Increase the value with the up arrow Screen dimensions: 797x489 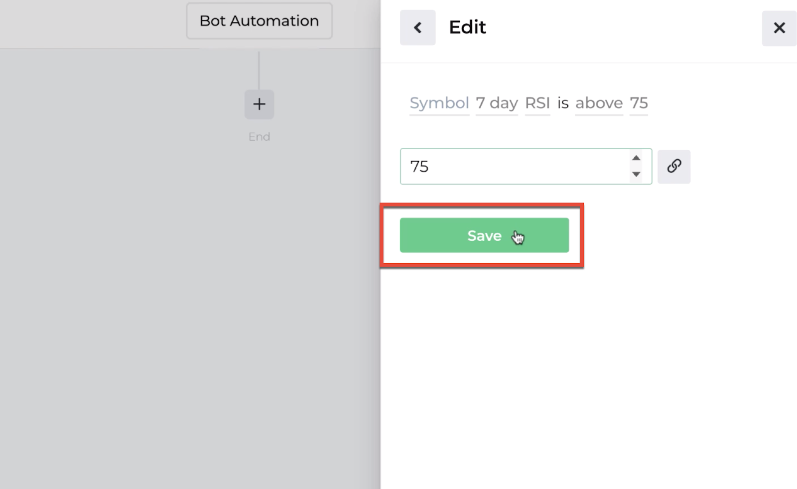tap(636, 158)
